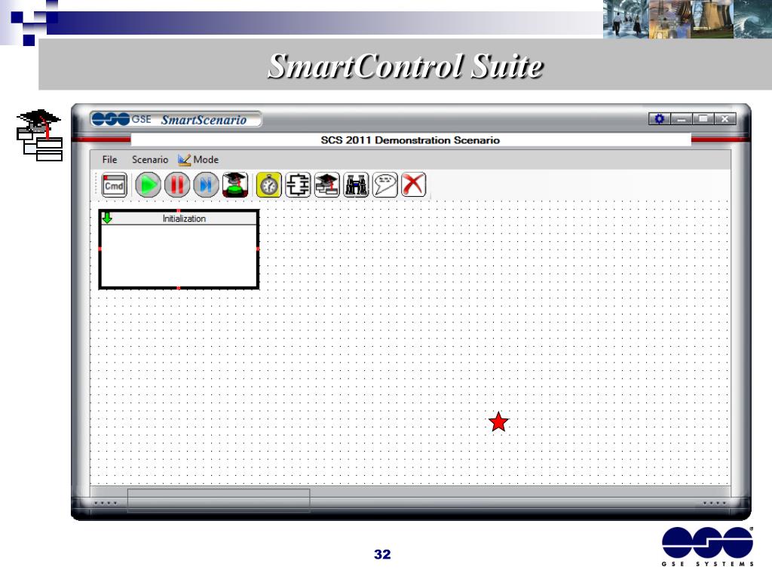The width and height of the screenshot is (772, 579).
Task: Click the SCS 2011 Demonstration Scenario title
Action: point(410,140)
